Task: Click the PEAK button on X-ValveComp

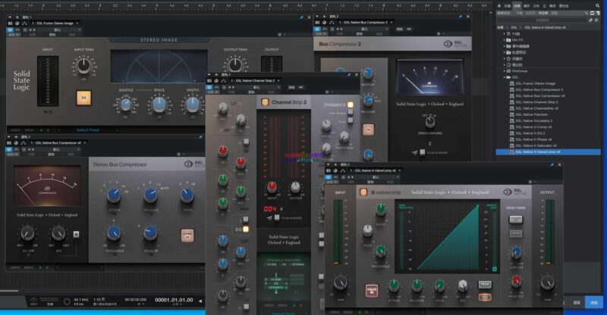Action: (x=485, y=285)
